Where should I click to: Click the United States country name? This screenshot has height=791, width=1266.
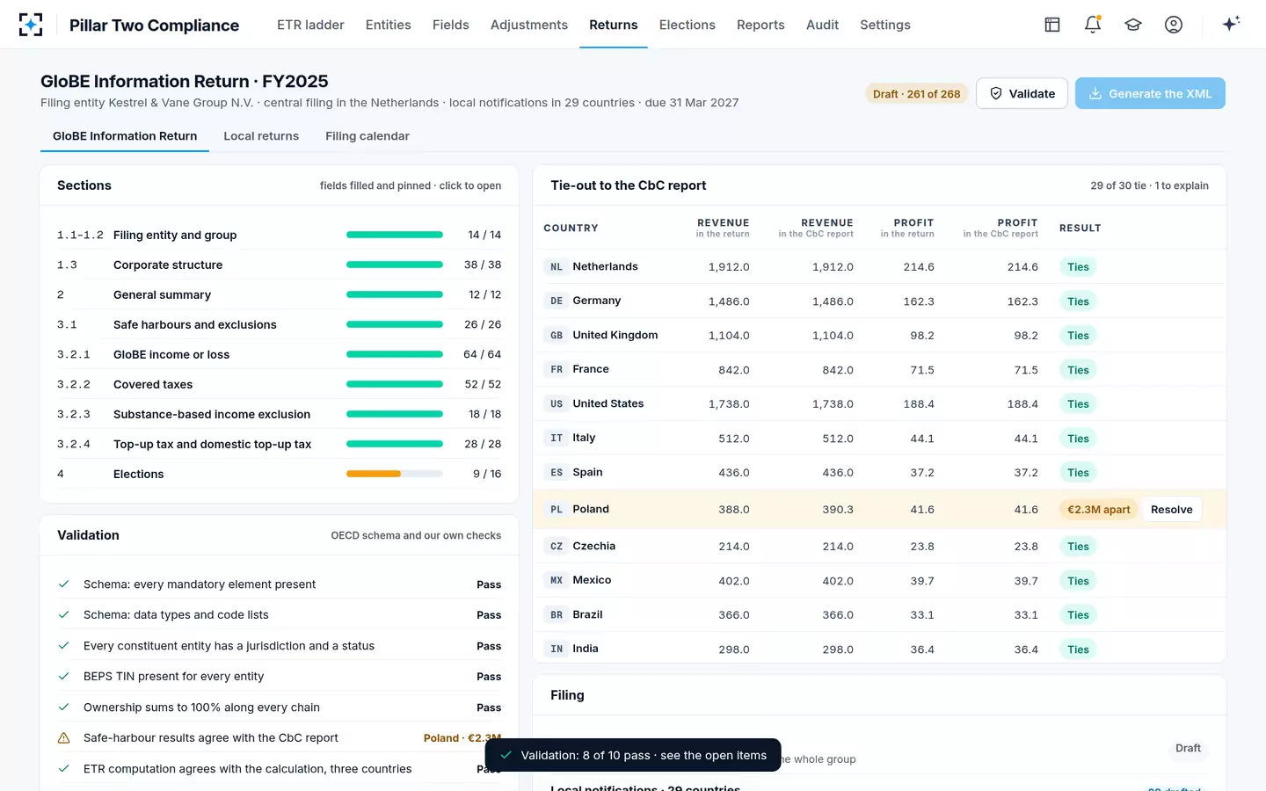tap(608, 404)
